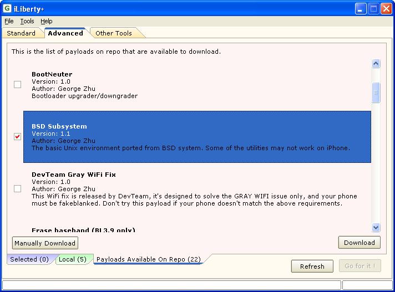Uncheck the BSD Subsystem payload checkbox
395x292 pixels.
[17, 136]
